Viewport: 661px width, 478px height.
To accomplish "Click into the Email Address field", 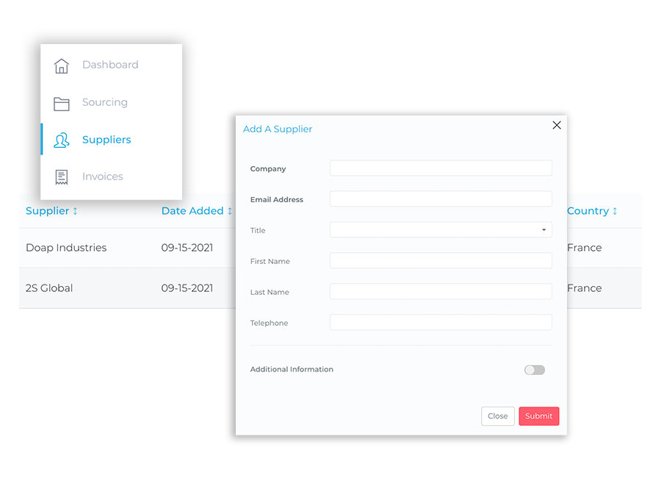I will [x=441, y=199].
